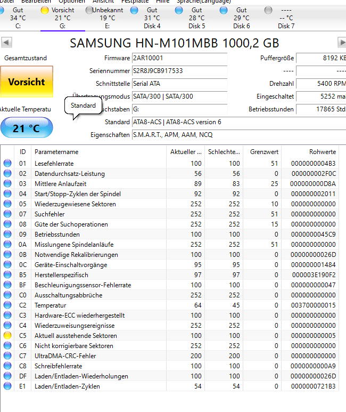Click the Betriebsstunden value 17865 Std
The height and width of the screenshot is (412, 346).
[x=322, y=109]
